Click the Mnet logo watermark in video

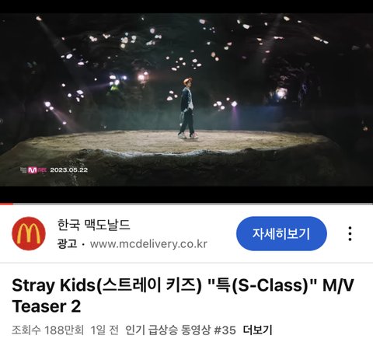33,170
